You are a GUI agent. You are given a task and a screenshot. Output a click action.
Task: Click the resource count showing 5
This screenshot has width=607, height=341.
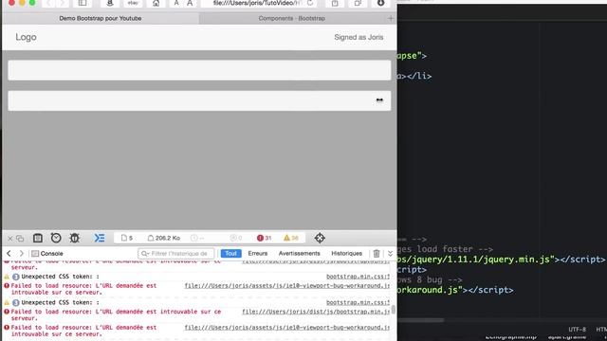click(x=127, y=238)
